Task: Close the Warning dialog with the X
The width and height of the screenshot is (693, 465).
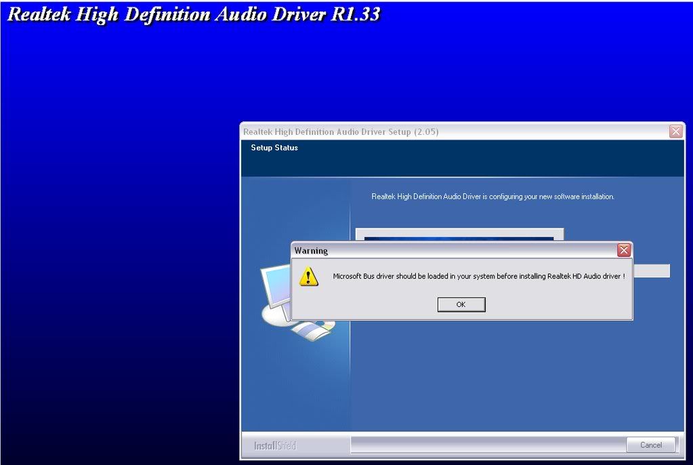Action: (x=623, y=250)
